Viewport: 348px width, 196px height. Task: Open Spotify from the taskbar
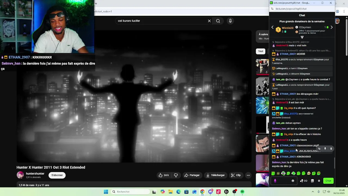[x=242, y=192]
